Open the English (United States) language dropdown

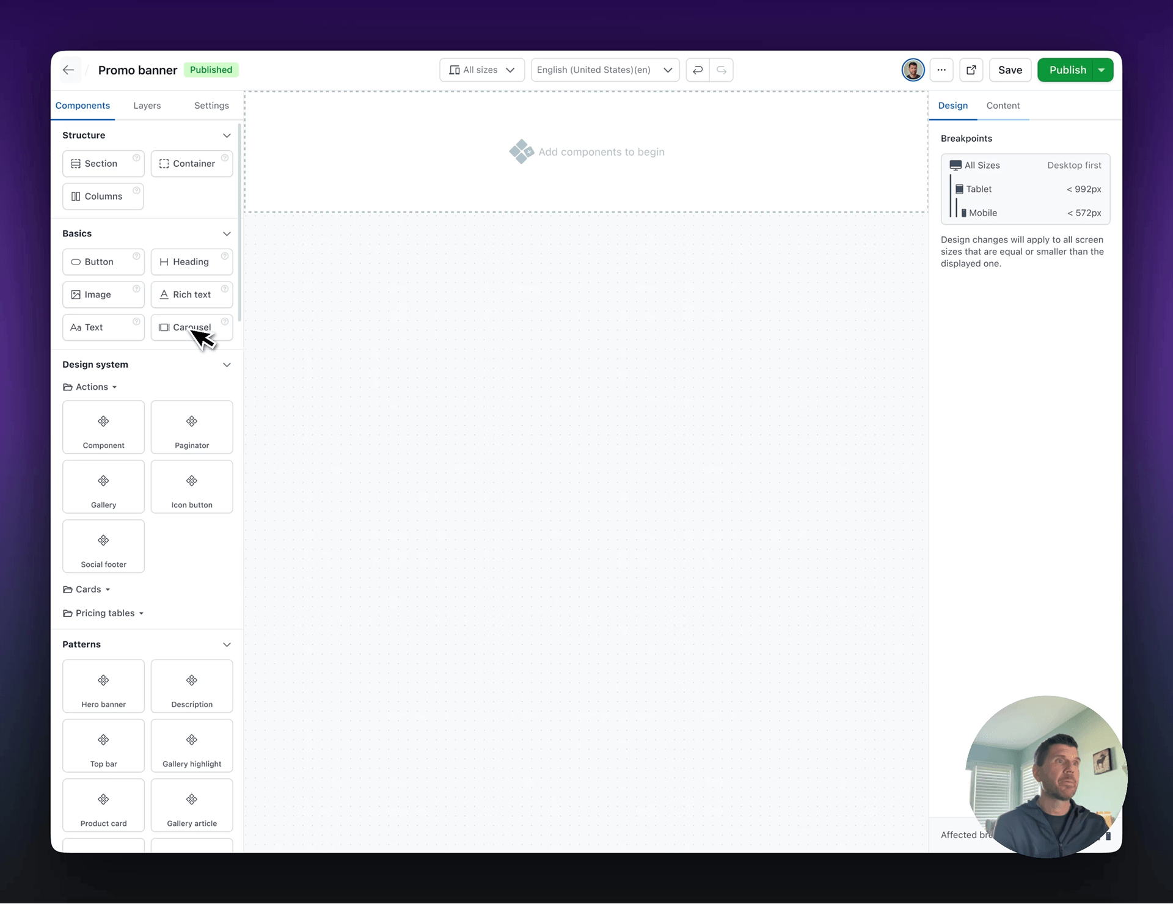605,70
